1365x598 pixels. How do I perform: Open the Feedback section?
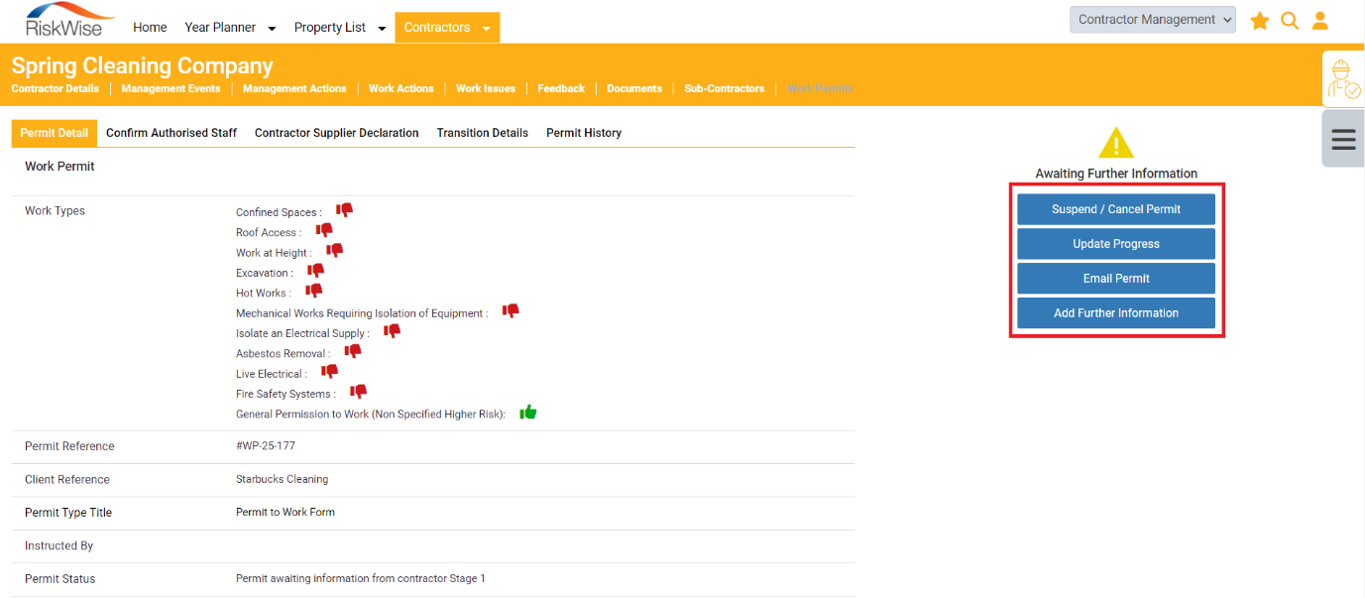pyautogui.click(x=561, y=88)
